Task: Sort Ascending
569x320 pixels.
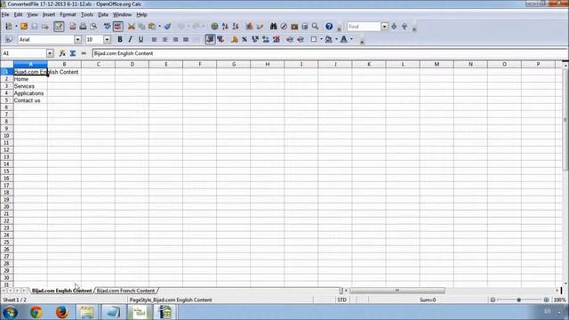Action: point(225,27)
